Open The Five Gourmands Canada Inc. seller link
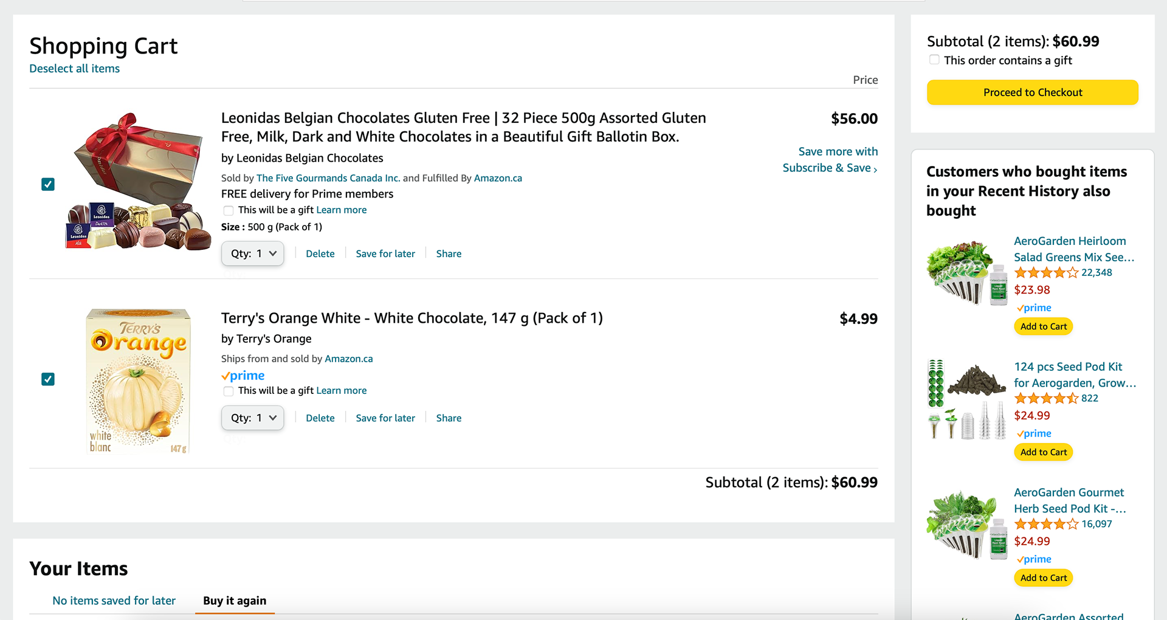The height and width of the screenshot is (620, 1167). [x=328, y=178]
